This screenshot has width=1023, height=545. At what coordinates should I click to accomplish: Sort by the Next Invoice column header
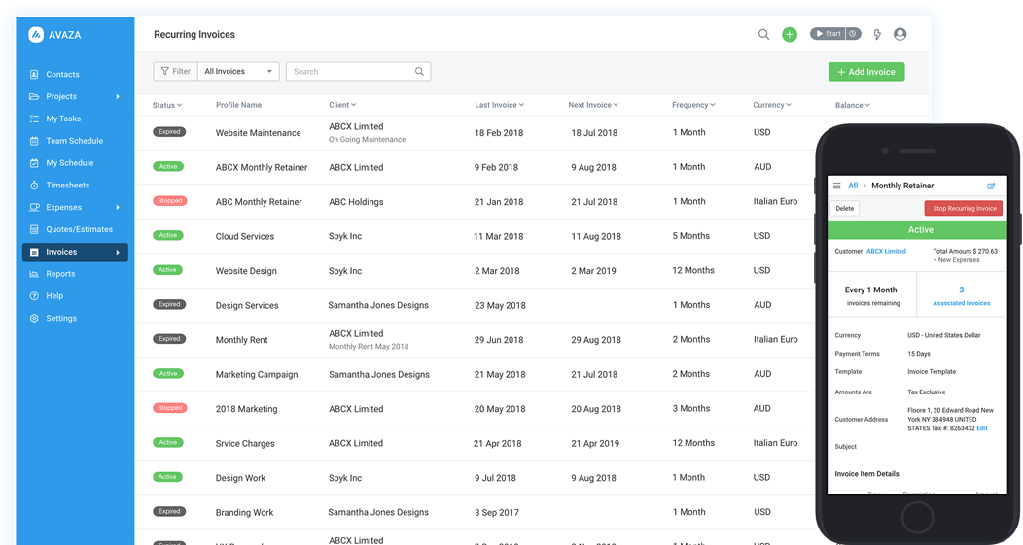[593, 105]
